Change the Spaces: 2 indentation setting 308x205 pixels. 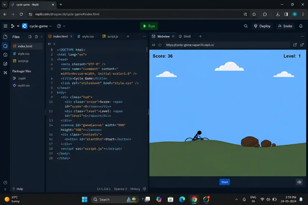[120, 189]
